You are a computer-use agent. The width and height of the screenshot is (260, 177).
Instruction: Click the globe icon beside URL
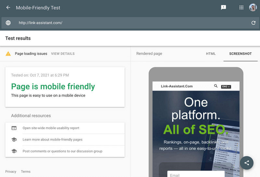click(x=8, y=23)
